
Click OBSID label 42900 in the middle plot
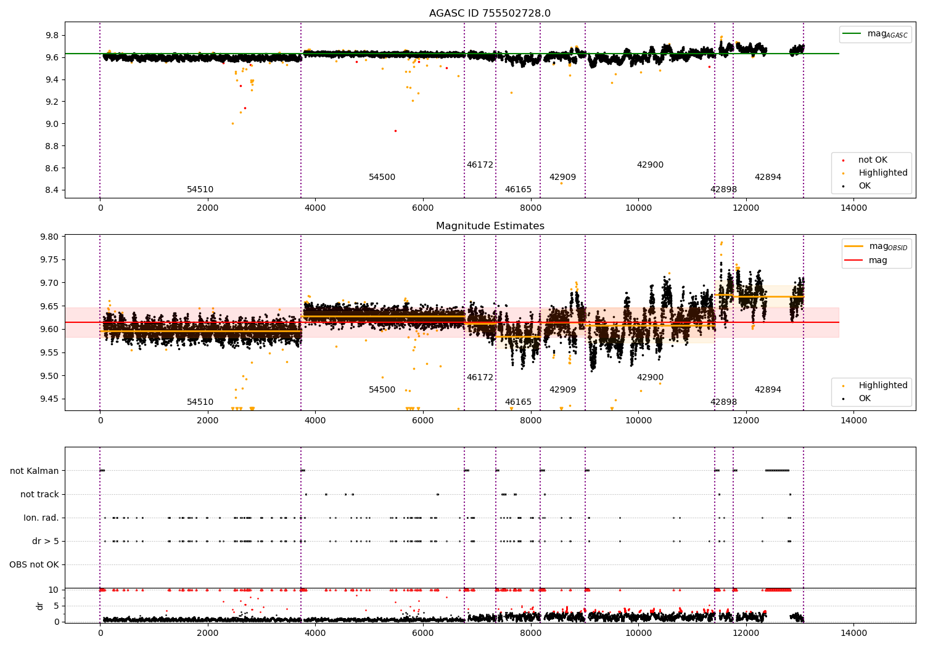coord(650,378)
